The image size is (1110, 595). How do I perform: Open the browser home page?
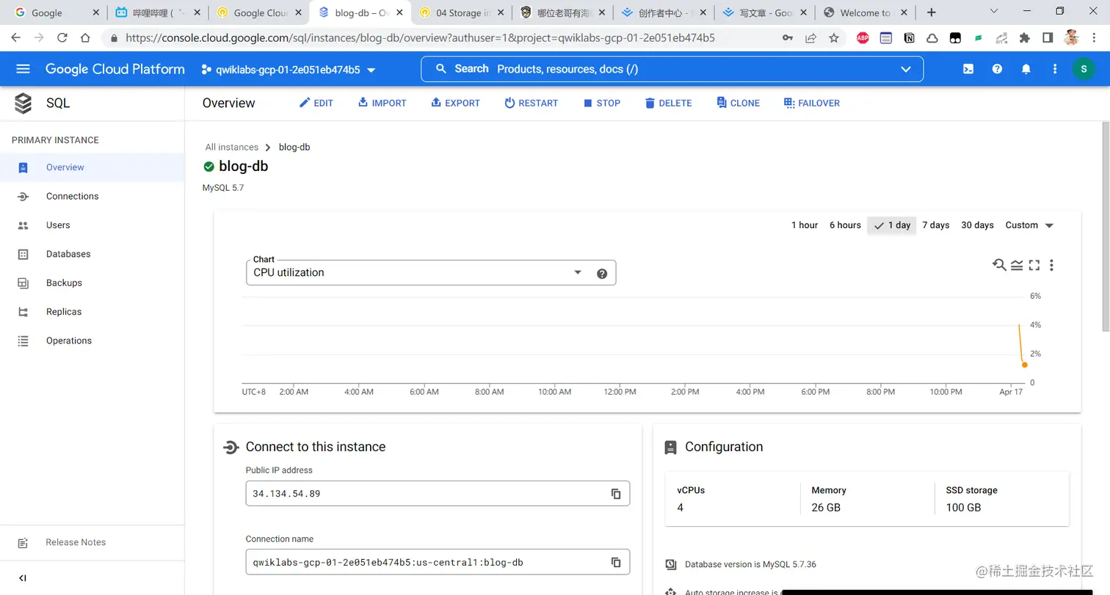point(85,38)
